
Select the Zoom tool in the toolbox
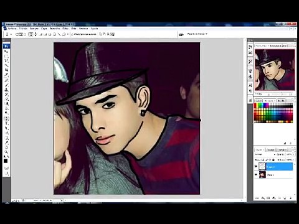tap(6, 152)
